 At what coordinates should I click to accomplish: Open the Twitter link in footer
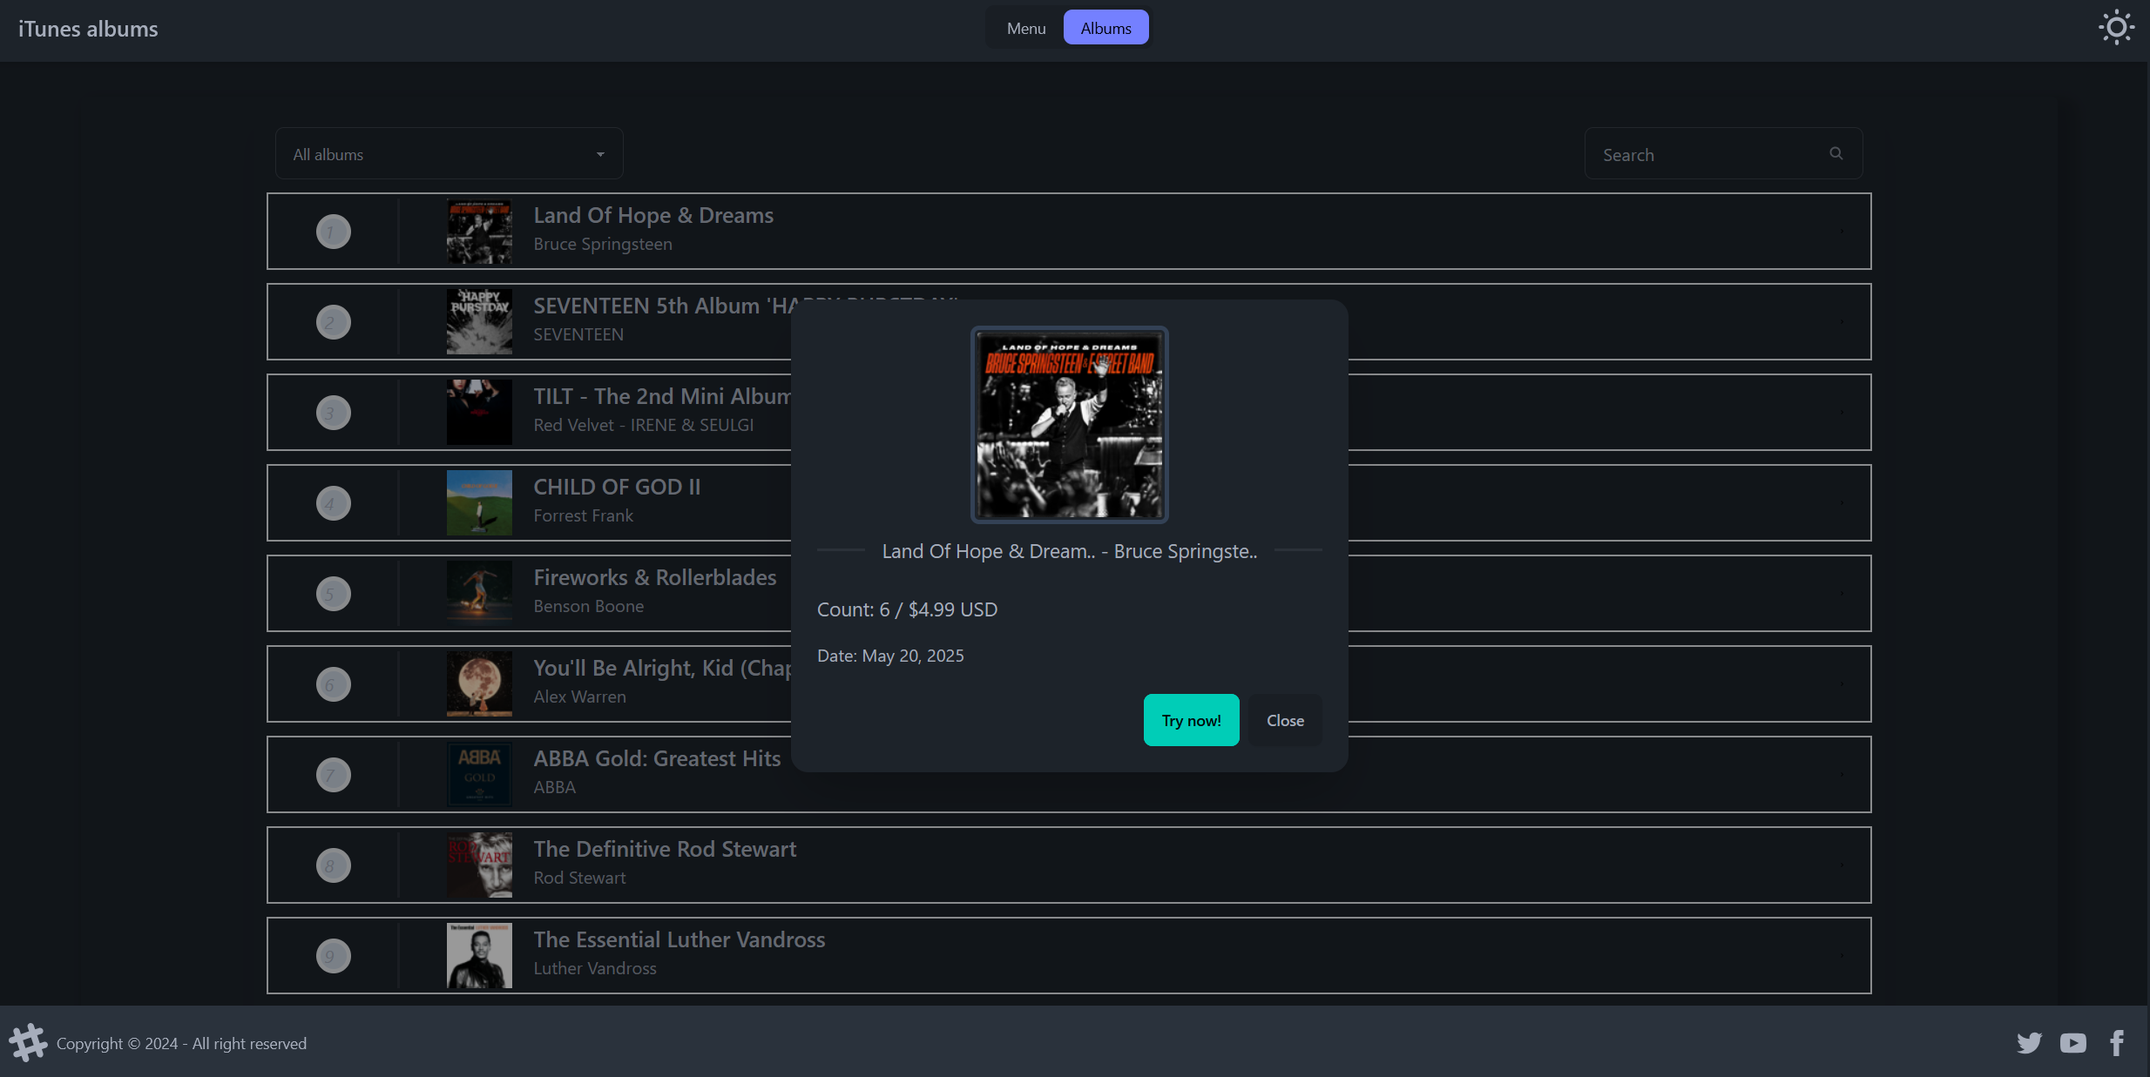[2029, 1042]
